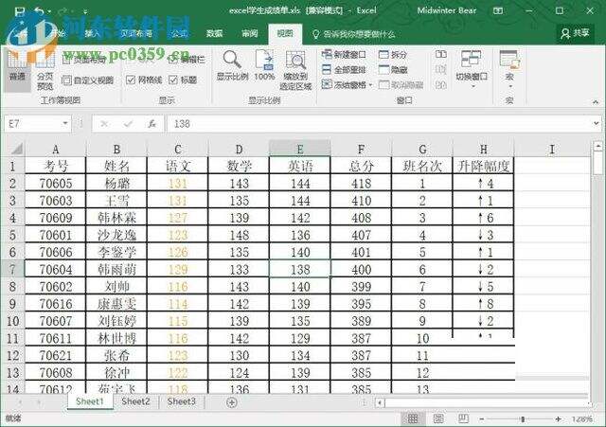Open the View (视图) ribbon tab
Viewport: 606px width, 427px height.
[x=285, y=34]
